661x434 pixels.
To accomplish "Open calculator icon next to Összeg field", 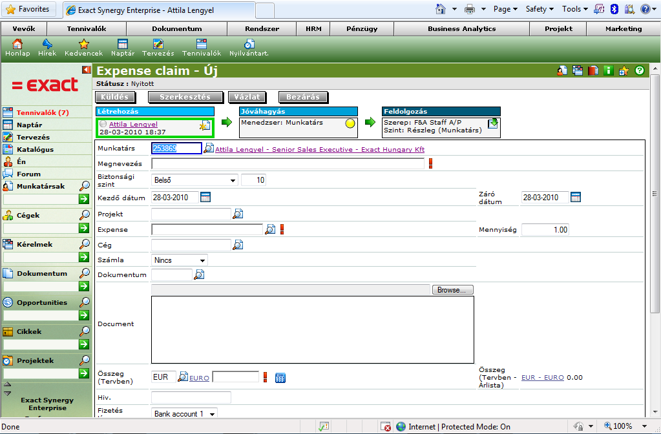I will click(x=280, y=378).
